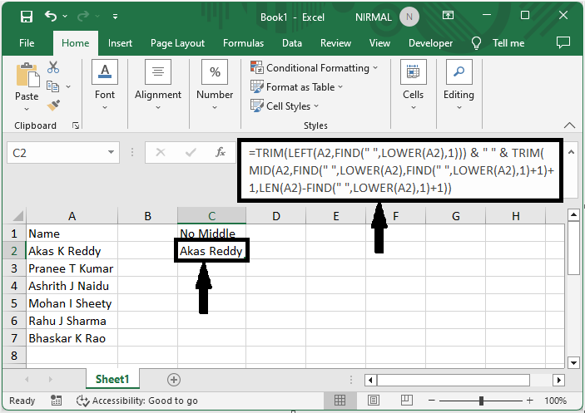585x413 pixels.
Task: Add a new sheet with plus icon
Action: [174, 379]
